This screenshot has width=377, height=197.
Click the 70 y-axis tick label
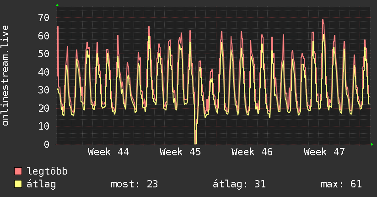(x=44, y=17)
